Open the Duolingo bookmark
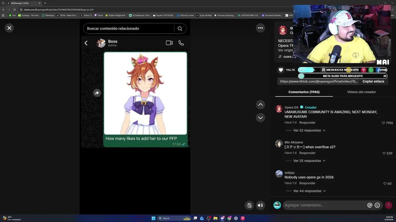This screenshot has width=396, height=222. [29, 15]
